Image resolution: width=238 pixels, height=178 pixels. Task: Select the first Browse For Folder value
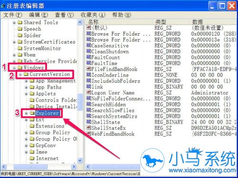[121, 34]
